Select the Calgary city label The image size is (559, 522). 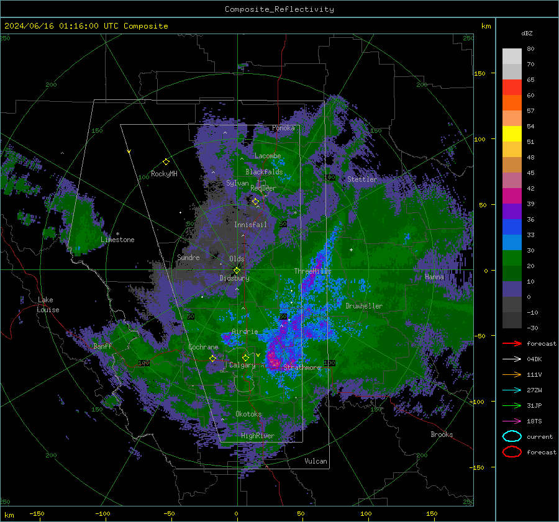[242, 365]
